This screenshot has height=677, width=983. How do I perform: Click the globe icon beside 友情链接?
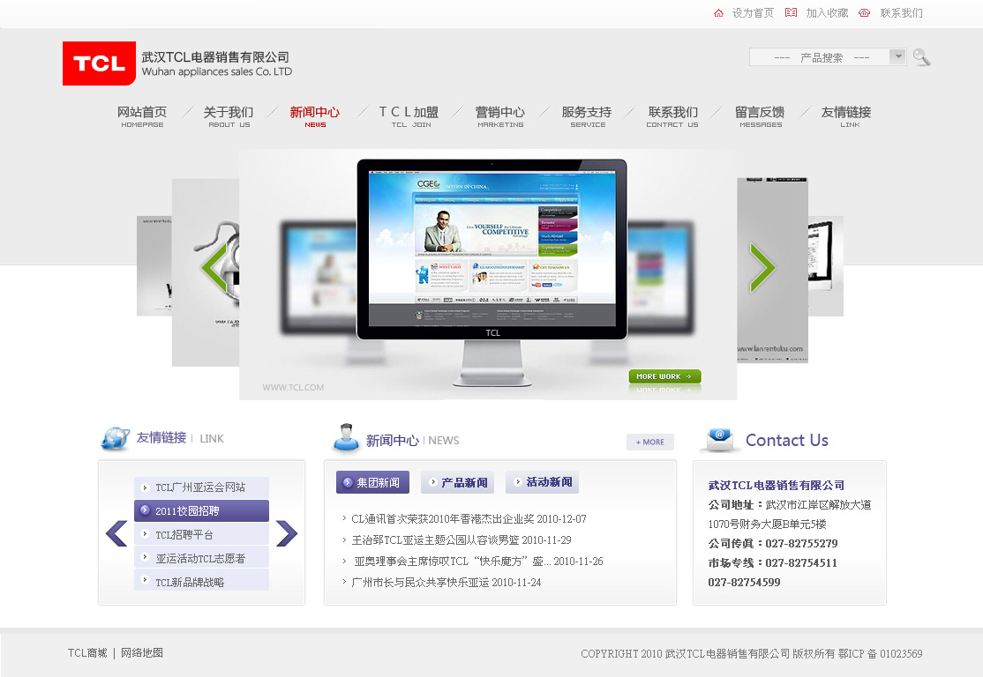pos(115,438)
